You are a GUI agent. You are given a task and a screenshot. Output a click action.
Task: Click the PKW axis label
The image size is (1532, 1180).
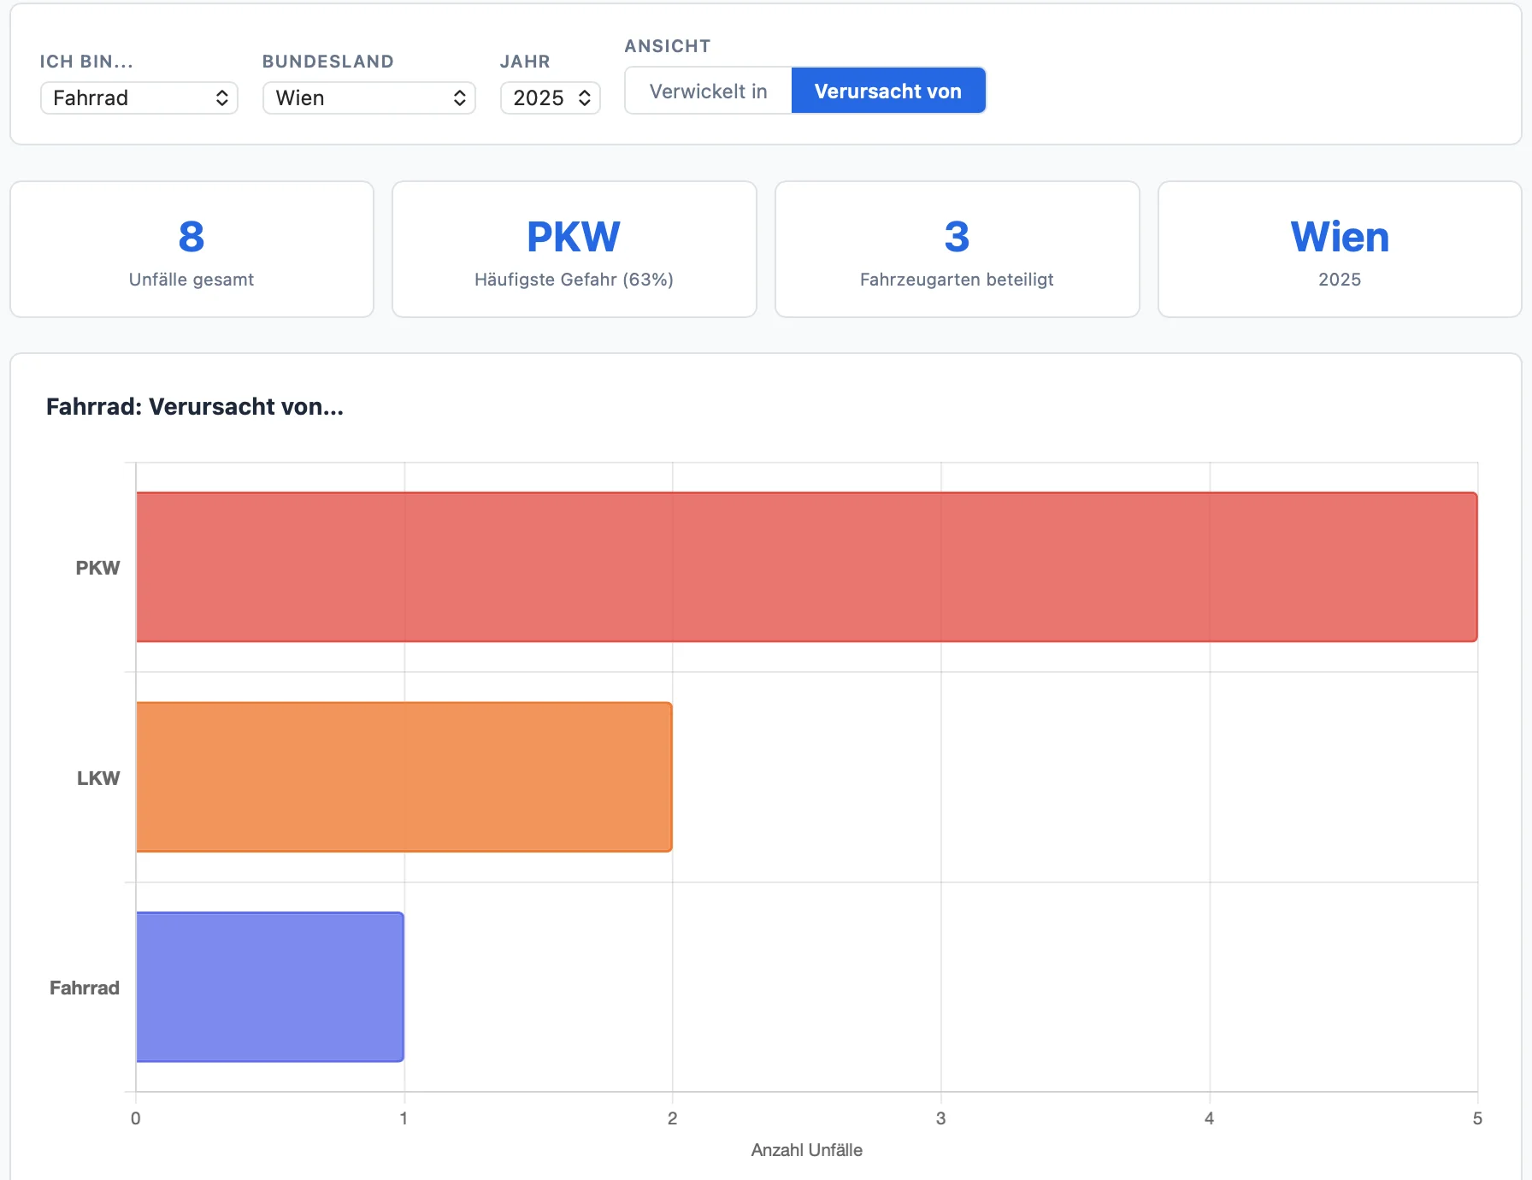pyautogui.click(x=97, y=568)
